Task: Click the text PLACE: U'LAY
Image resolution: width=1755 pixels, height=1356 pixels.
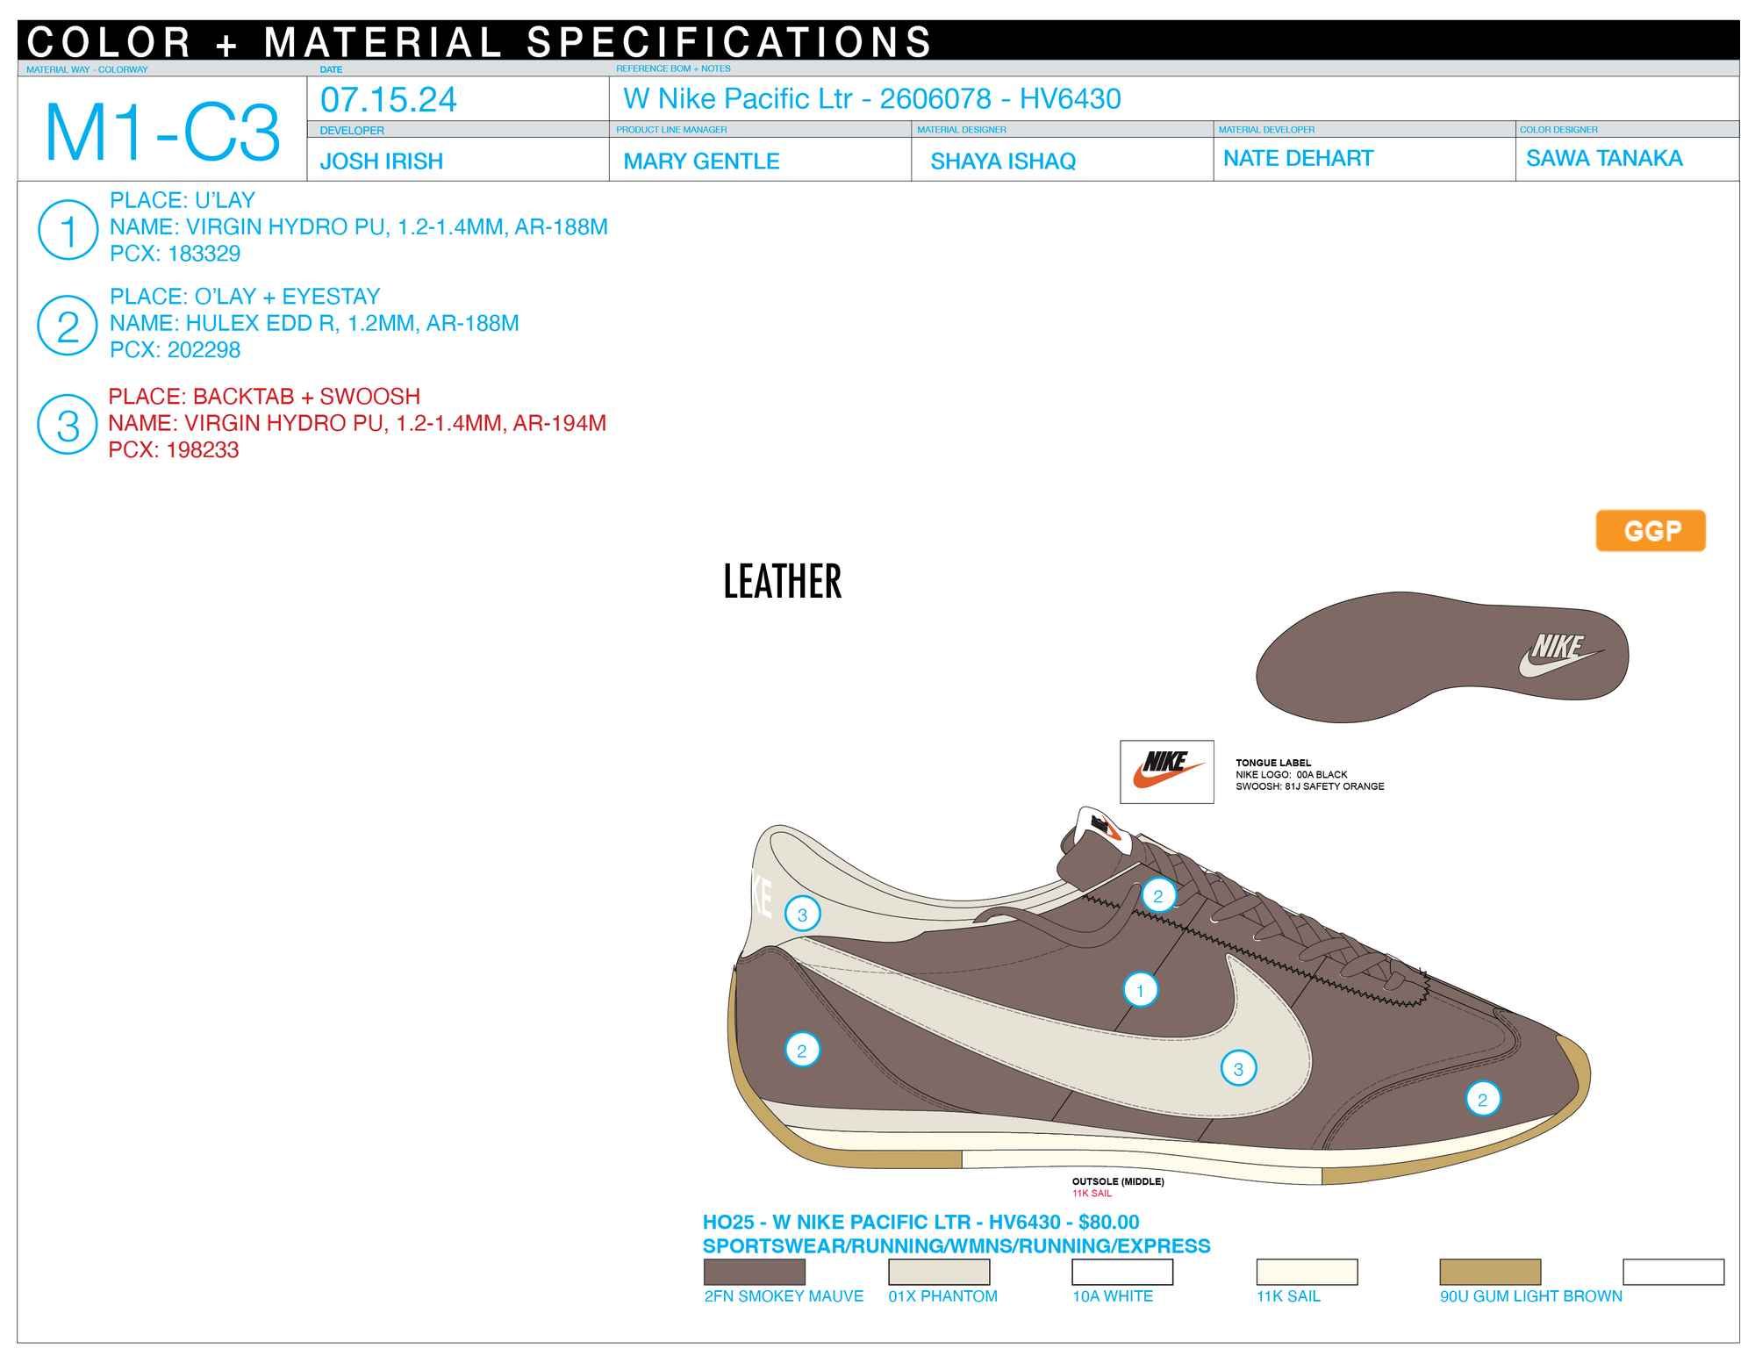Action: click(183, 200)
